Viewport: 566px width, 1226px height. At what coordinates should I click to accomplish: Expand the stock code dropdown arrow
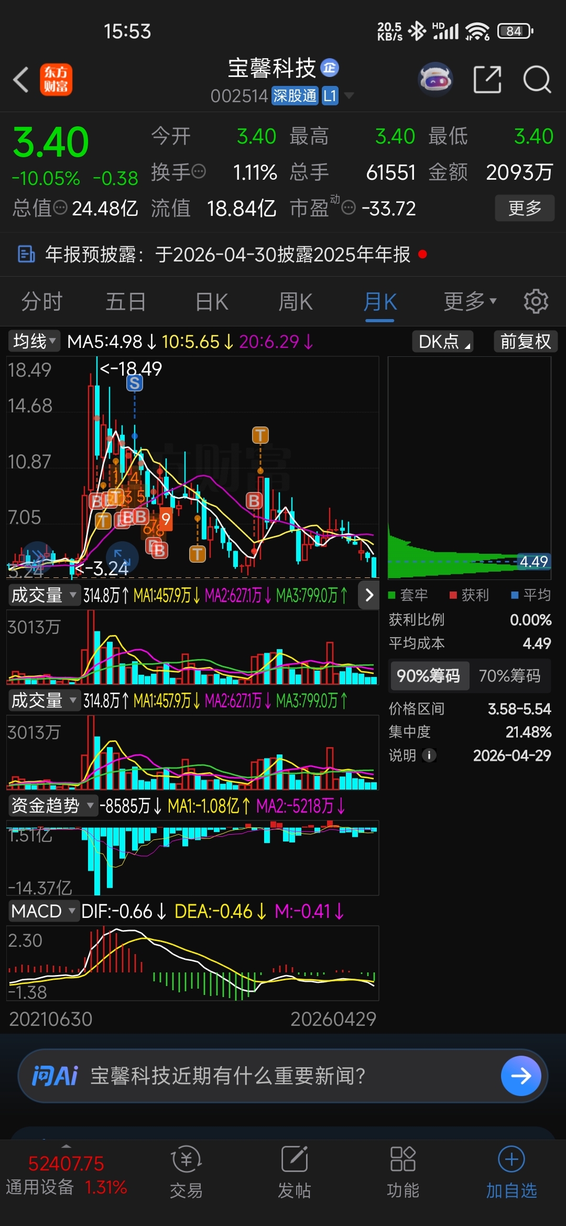[x=349, y=96]
